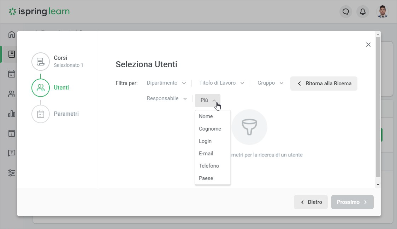Expand the Dipartimento filter dropdown
Image resolution: width=397 pixels, height=229 pixels.
click(x=166, y=83)
